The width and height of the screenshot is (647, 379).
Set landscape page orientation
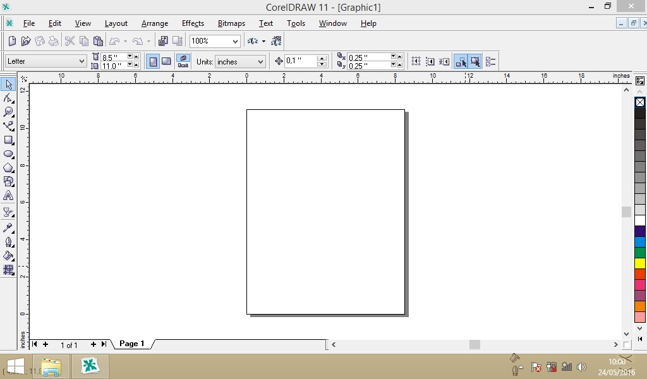[166, 61]
